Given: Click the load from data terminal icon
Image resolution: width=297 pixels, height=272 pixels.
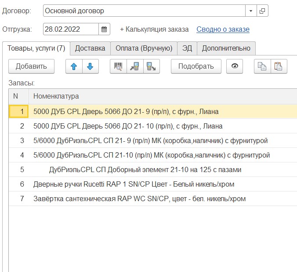Looking at the screenshot, I should [x=135, y=66].
